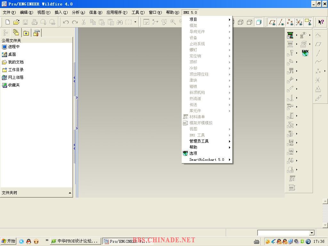328x246 pixels.
Task: Switch to the model tree navigator tab
Action: [6, 33]
